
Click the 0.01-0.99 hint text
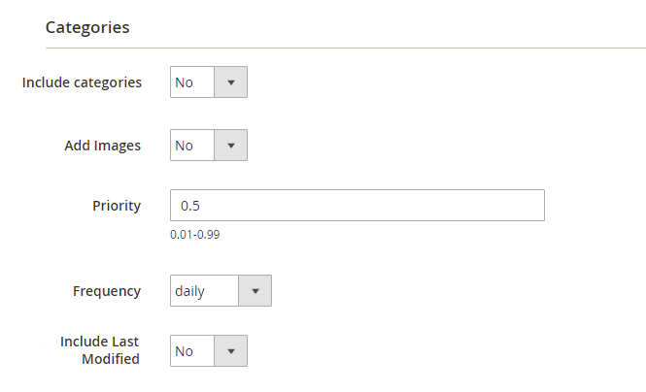(194, 235)
